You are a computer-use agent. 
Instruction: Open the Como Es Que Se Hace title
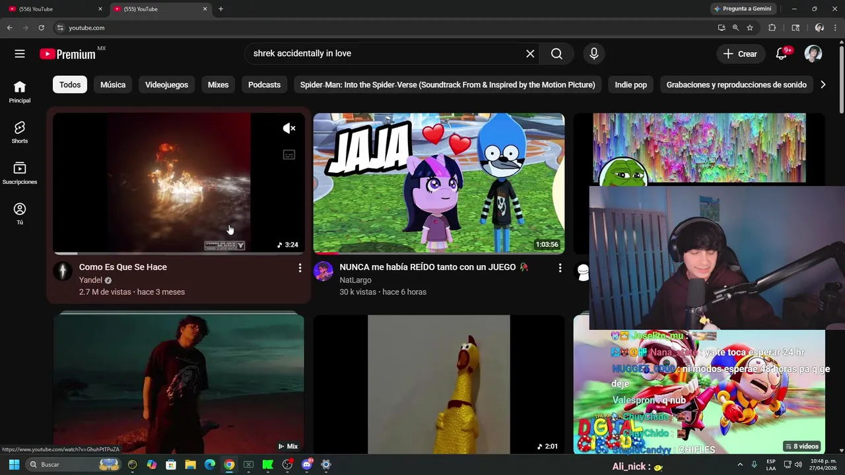pos(123,267)
